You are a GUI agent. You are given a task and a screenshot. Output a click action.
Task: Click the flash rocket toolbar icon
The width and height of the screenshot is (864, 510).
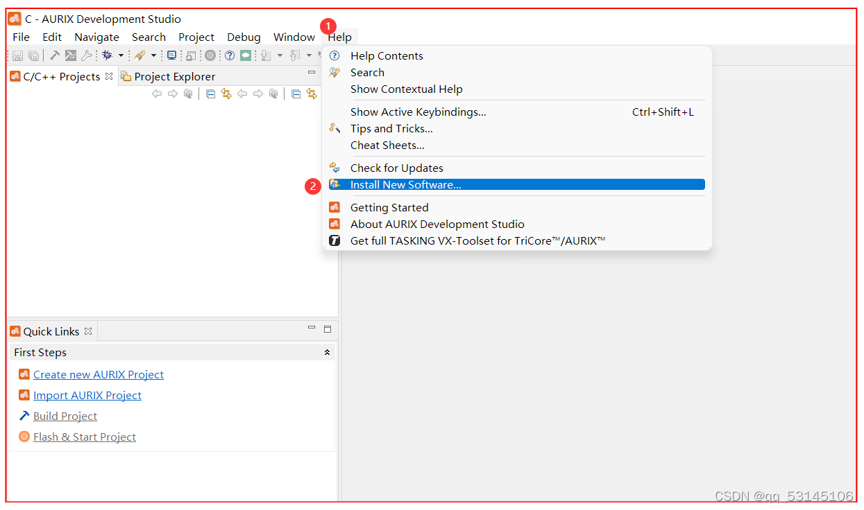click(139, 55)
